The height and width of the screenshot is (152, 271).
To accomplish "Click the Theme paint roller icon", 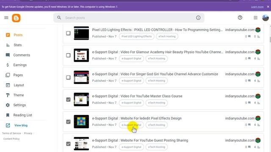I will pyautogui.click(x=8, y=95).
